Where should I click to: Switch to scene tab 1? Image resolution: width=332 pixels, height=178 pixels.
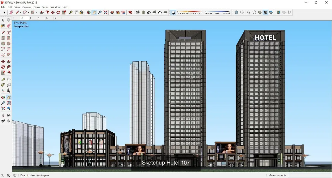click(x=14, y=18)
